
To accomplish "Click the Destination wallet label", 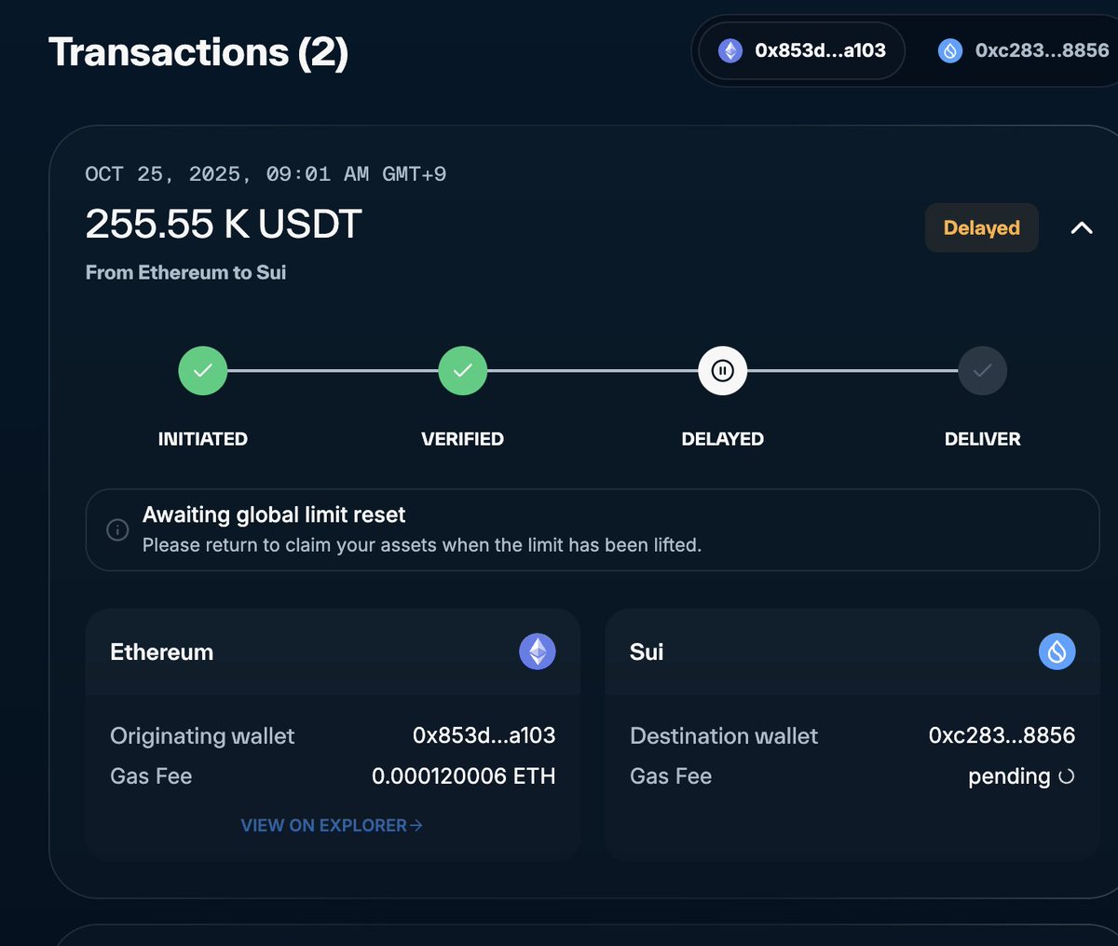I will (724, 736).
